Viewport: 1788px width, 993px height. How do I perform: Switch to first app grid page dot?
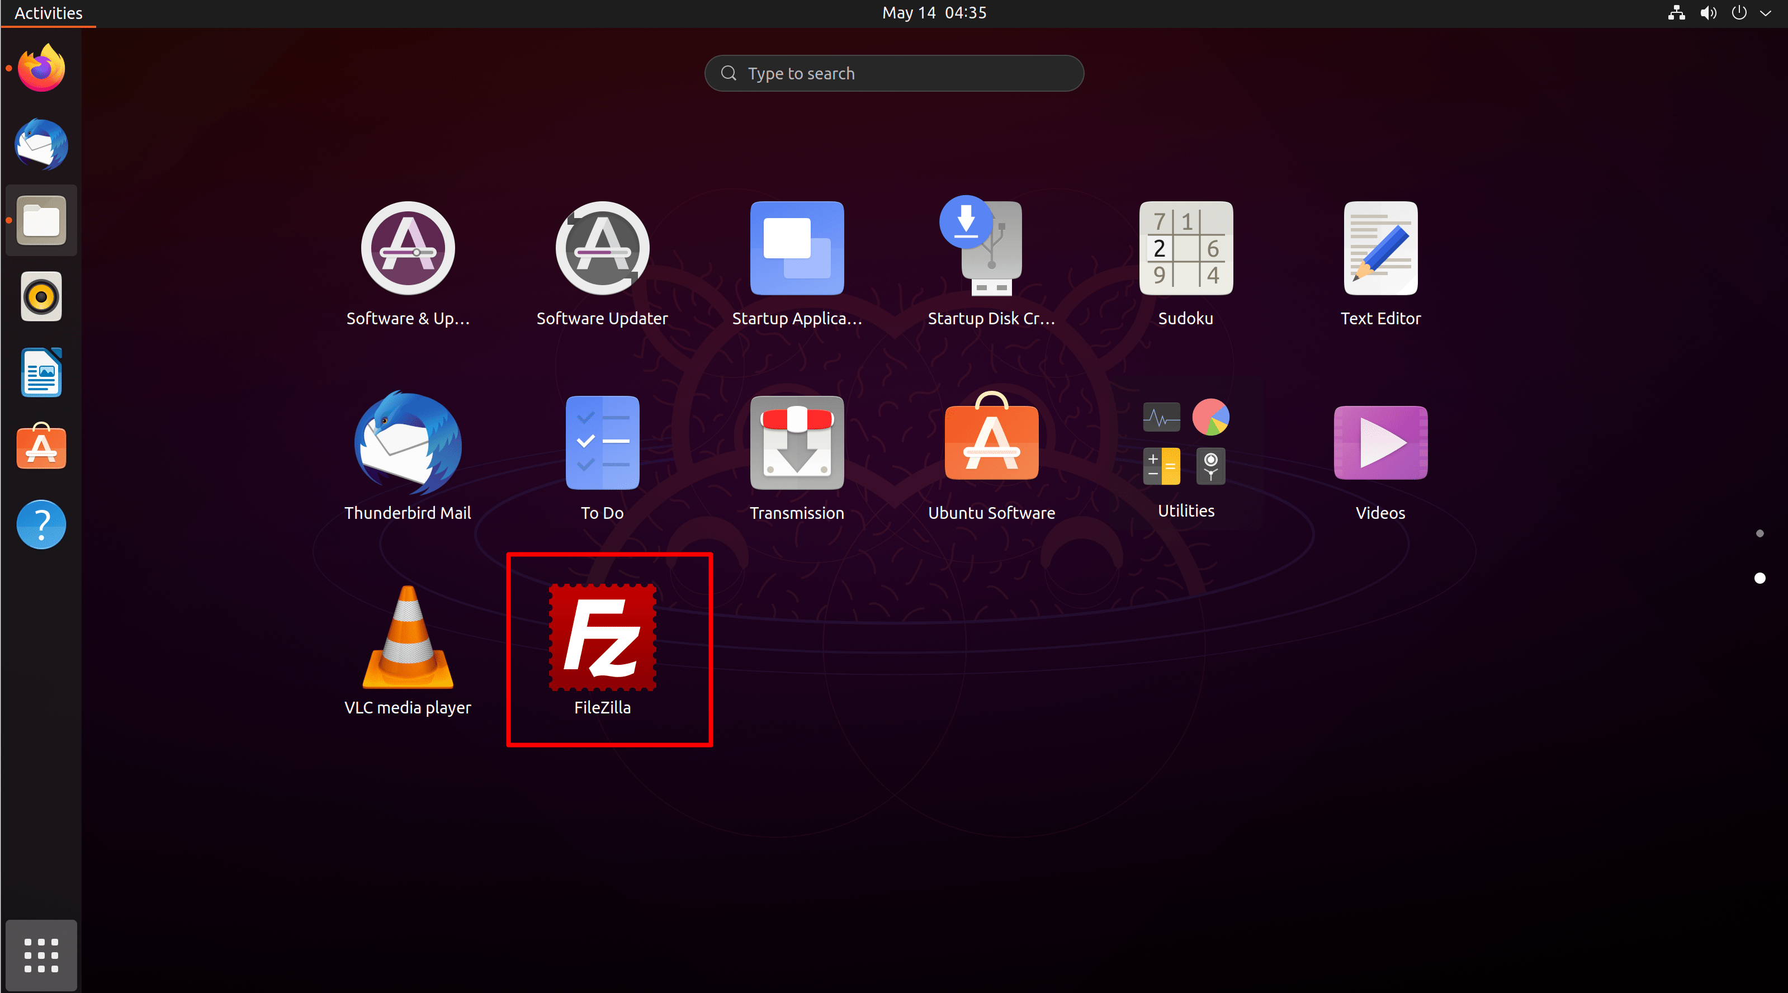click(x=1759, y=533)
